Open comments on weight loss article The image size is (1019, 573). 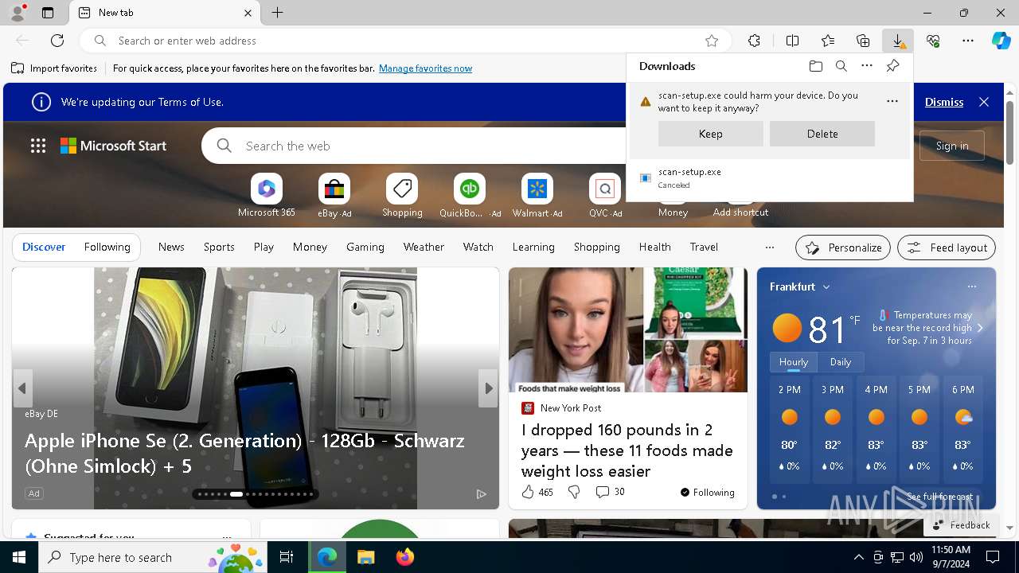point(610,493)
